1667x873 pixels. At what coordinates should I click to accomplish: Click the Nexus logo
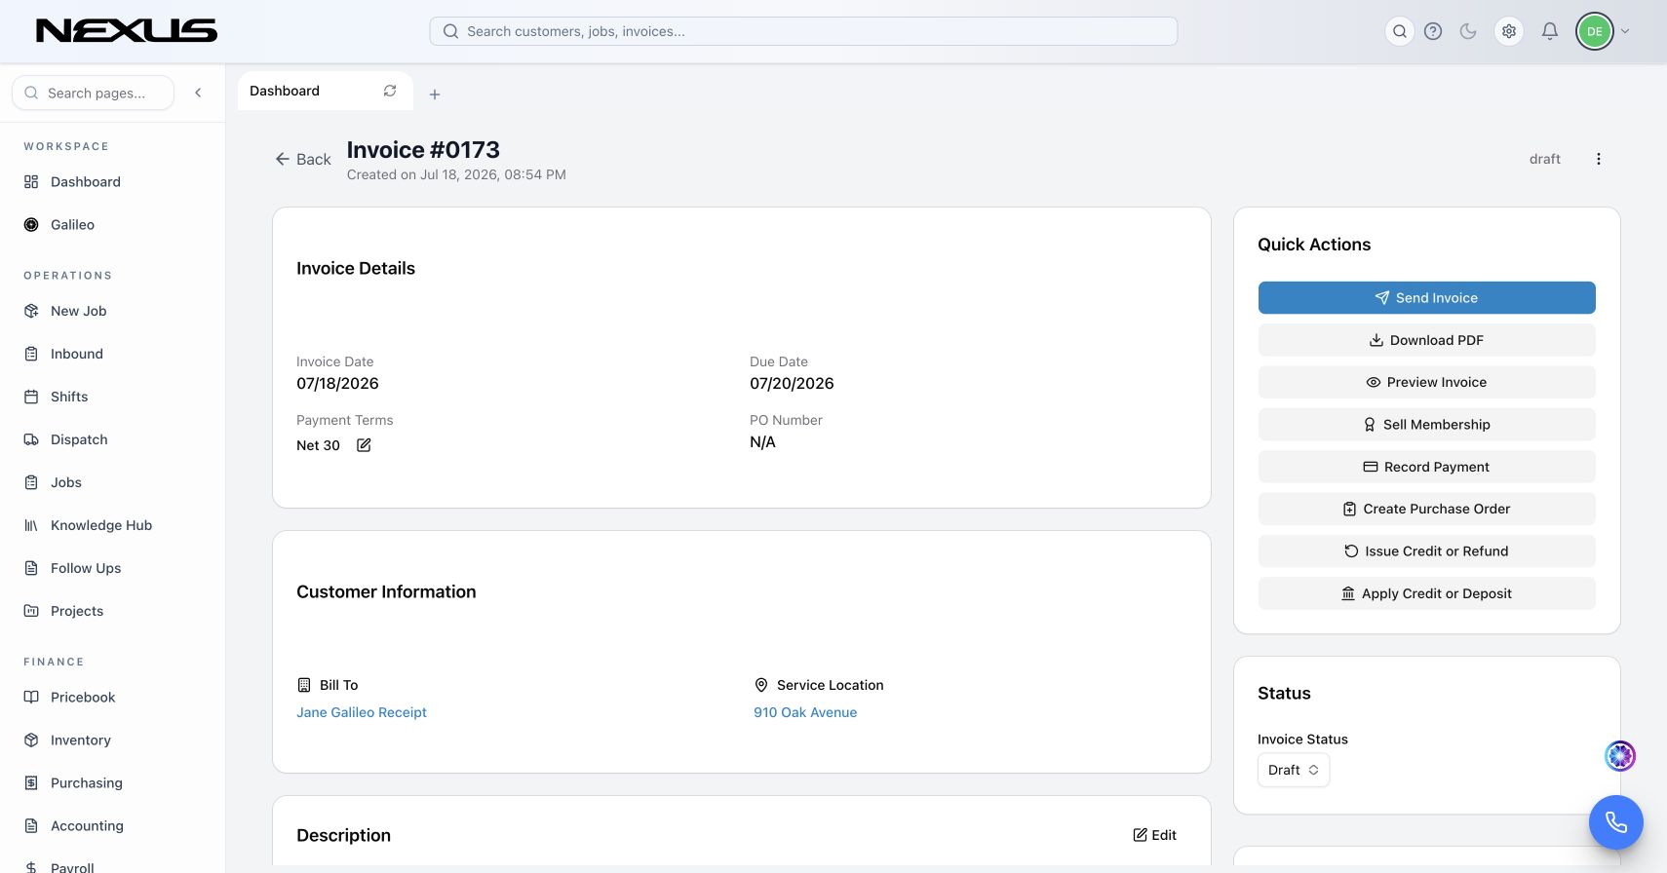[127, 31]
